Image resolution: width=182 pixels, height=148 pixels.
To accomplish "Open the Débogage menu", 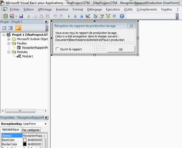I will 94,9.
